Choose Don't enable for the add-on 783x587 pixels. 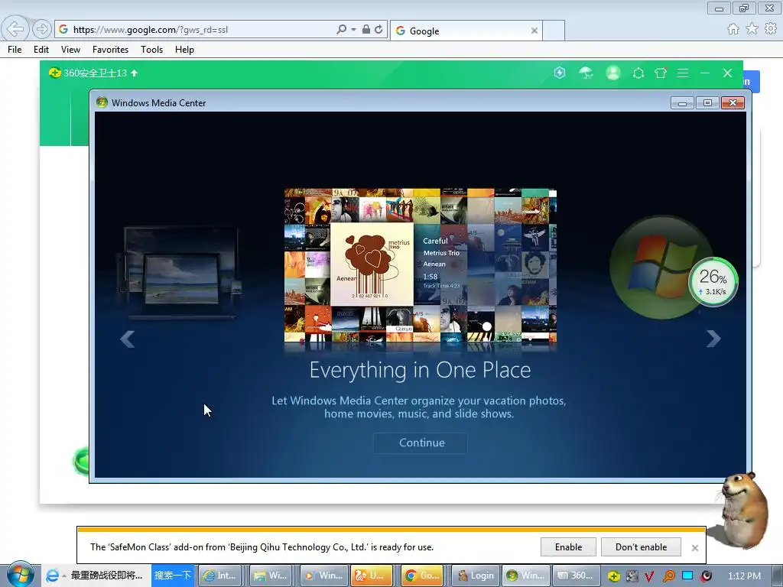pyautogui.click(x=641, y=547)
